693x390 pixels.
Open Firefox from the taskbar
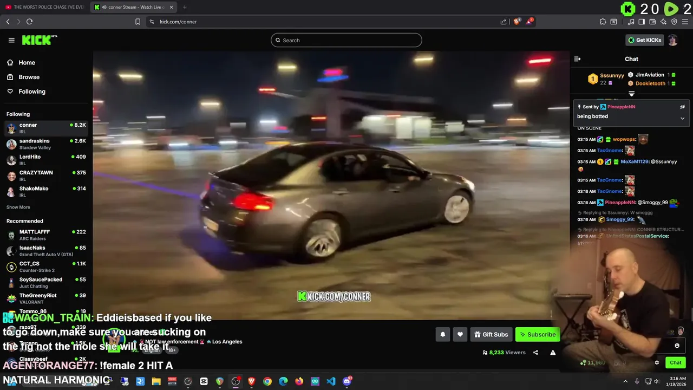point(299,381)
